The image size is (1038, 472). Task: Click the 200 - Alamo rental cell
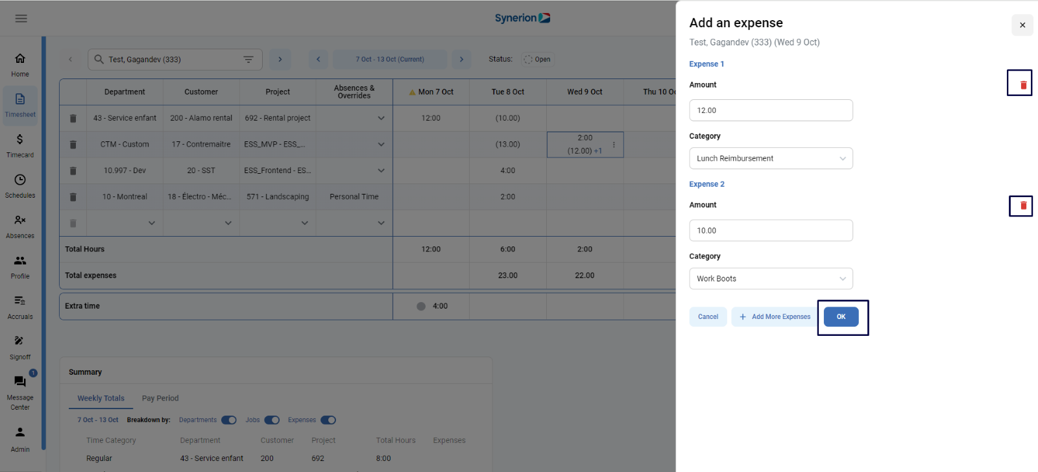pos(201,119)
